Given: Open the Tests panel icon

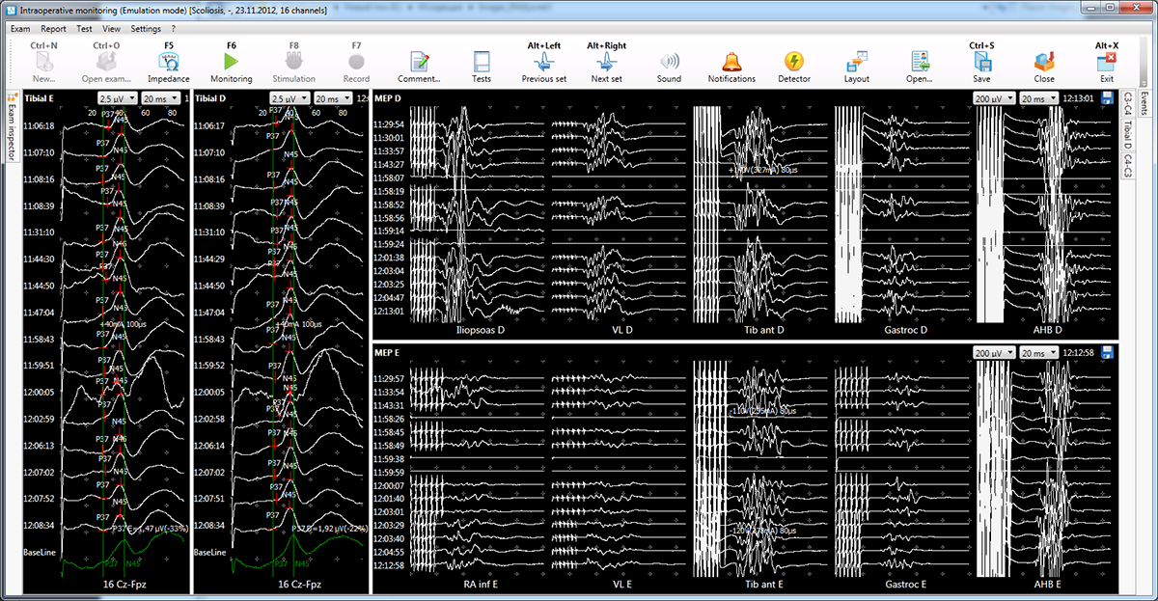Looking at the screenshot, I should (x=482, y=63).
